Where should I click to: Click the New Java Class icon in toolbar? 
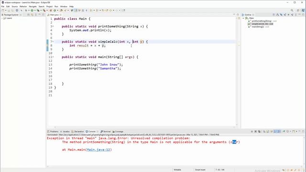(x=55, y=11)
